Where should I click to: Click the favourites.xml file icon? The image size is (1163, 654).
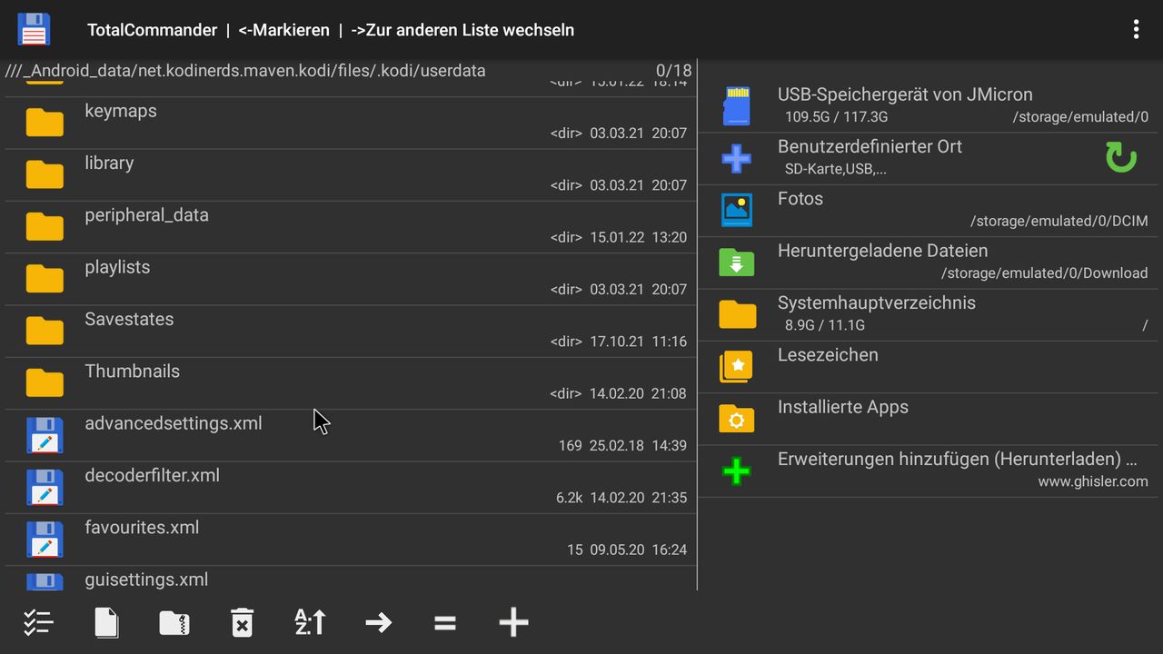(x=45, y=539)
